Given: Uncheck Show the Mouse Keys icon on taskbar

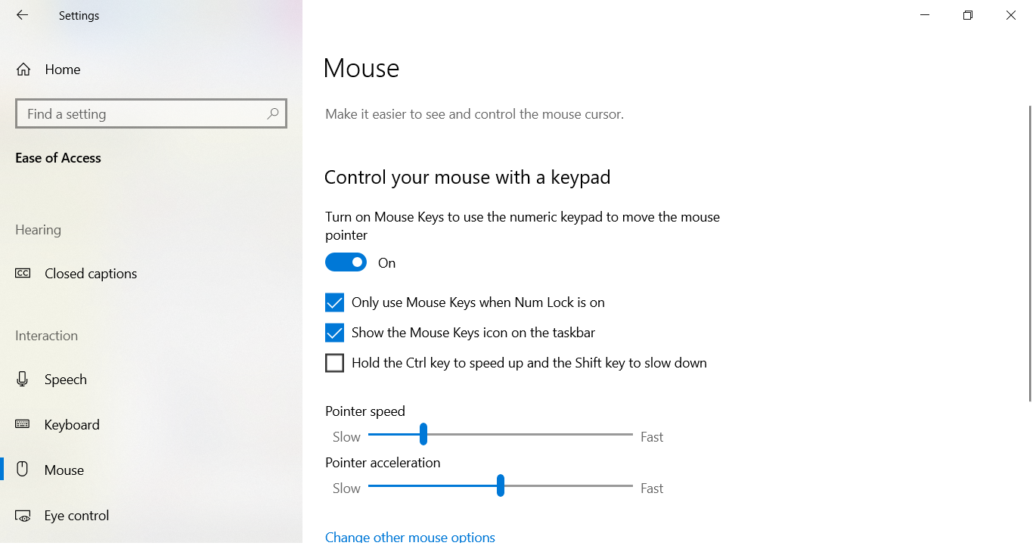Looking at the screenshot, I should pos(334,332).
